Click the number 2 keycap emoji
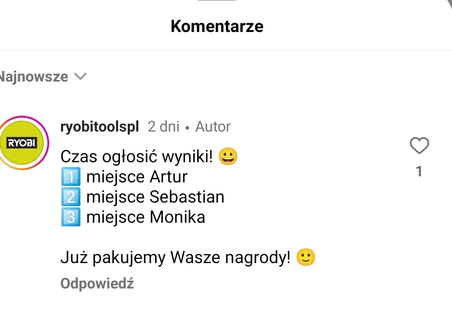This screenshot has height=317, width=452. [x=71, y=197]
